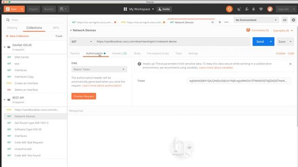Open the Pre-request Script tab
Screen dimensions: 298x167
click(158, 53)
